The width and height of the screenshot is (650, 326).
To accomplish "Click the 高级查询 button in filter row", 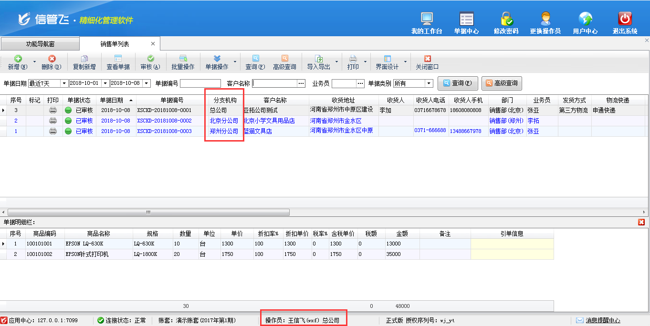I will click(501, 83).
